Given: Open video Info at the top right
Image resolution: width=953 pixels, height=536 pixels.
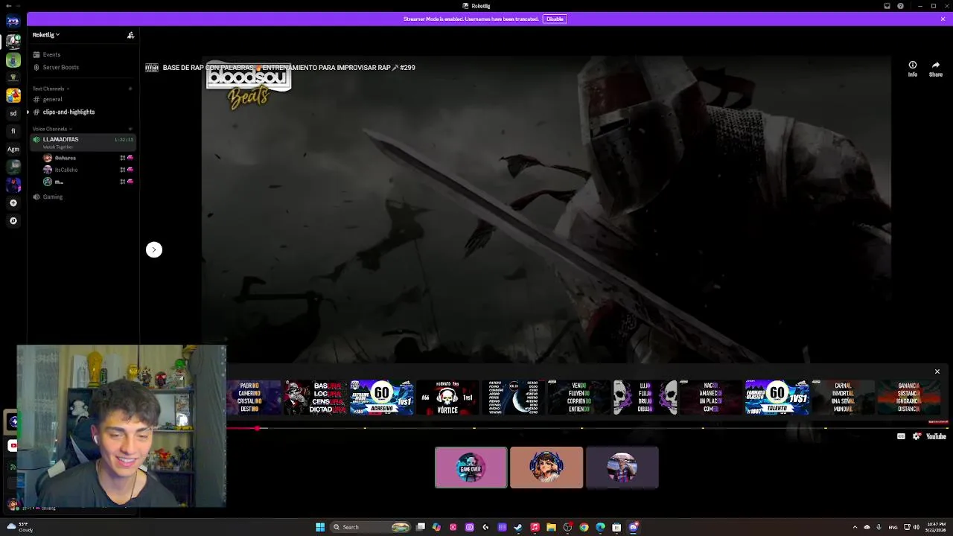Looking at the screenshot, I should (x=913, y=68).
